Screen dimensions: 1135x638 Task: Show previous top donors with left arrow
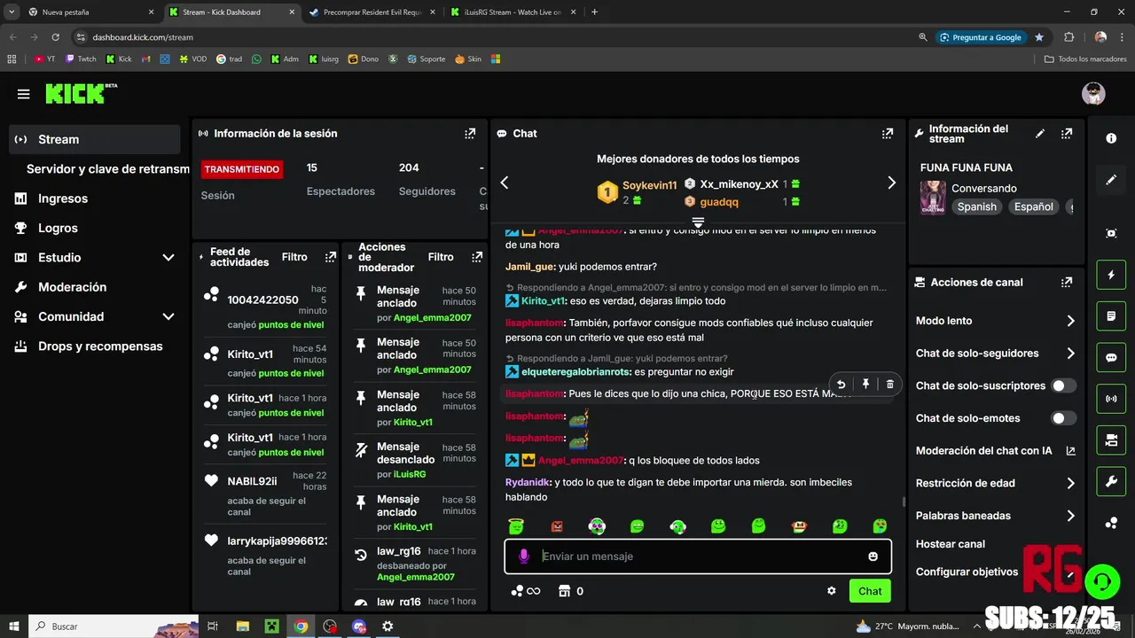(x=505, y=183)
